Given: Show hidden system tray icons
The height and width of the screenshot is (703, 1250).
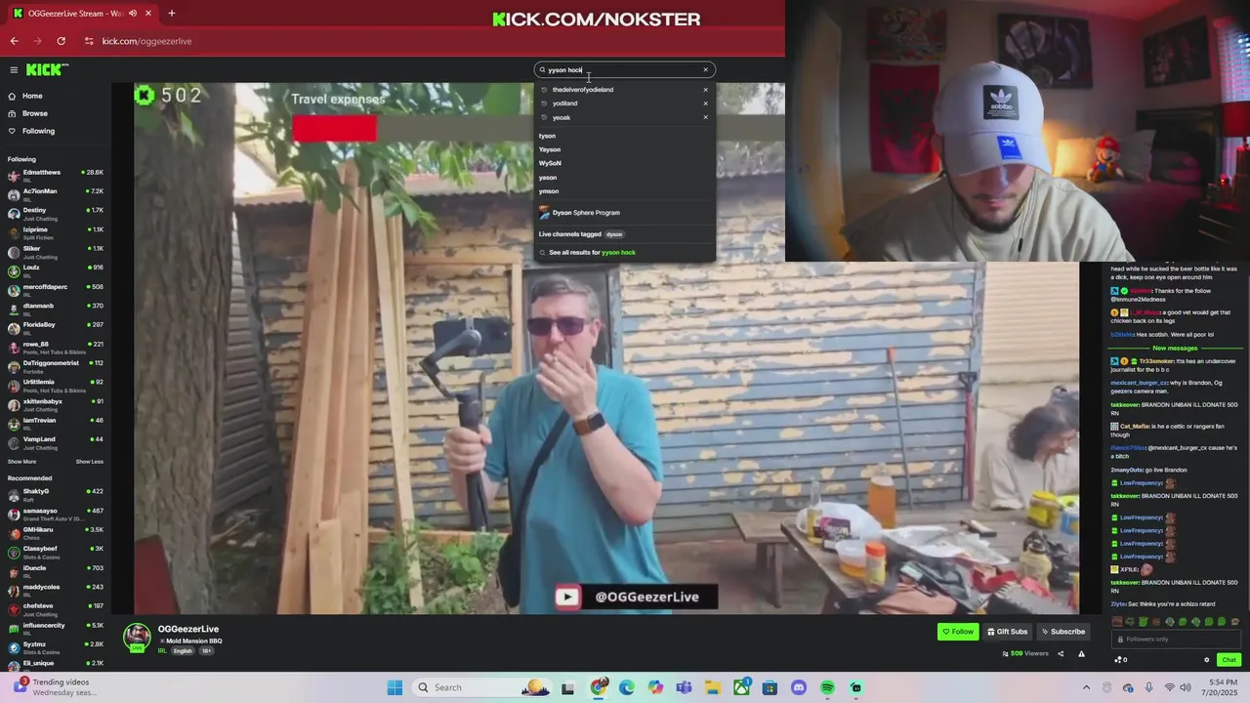Looking at the screenshot, I should [x=1086, y=687].
